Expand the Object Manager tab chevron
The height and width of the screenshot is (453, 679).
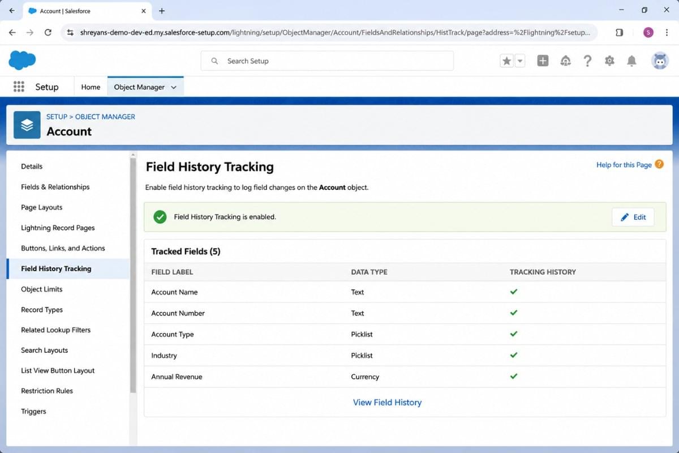(x=174, y=87)
